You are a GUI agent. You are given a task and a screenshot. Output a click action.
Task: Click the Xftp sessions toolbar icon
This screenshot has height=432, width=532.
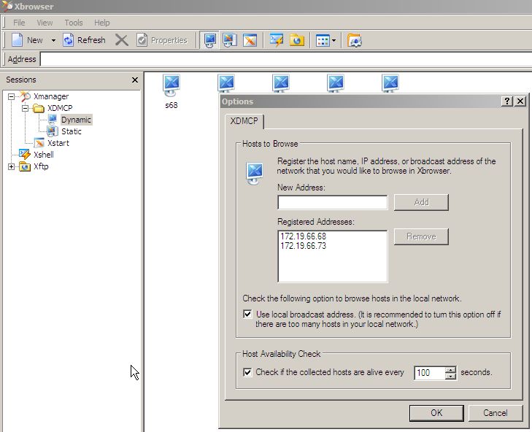297,40
